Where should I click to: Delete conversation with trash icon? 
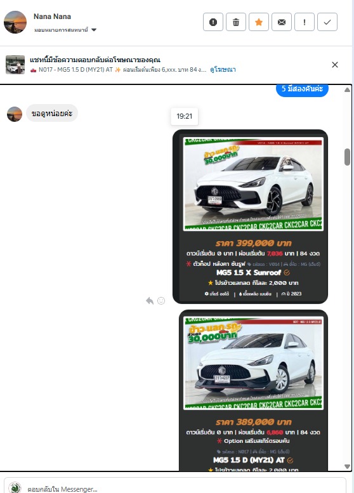[236, 22]
